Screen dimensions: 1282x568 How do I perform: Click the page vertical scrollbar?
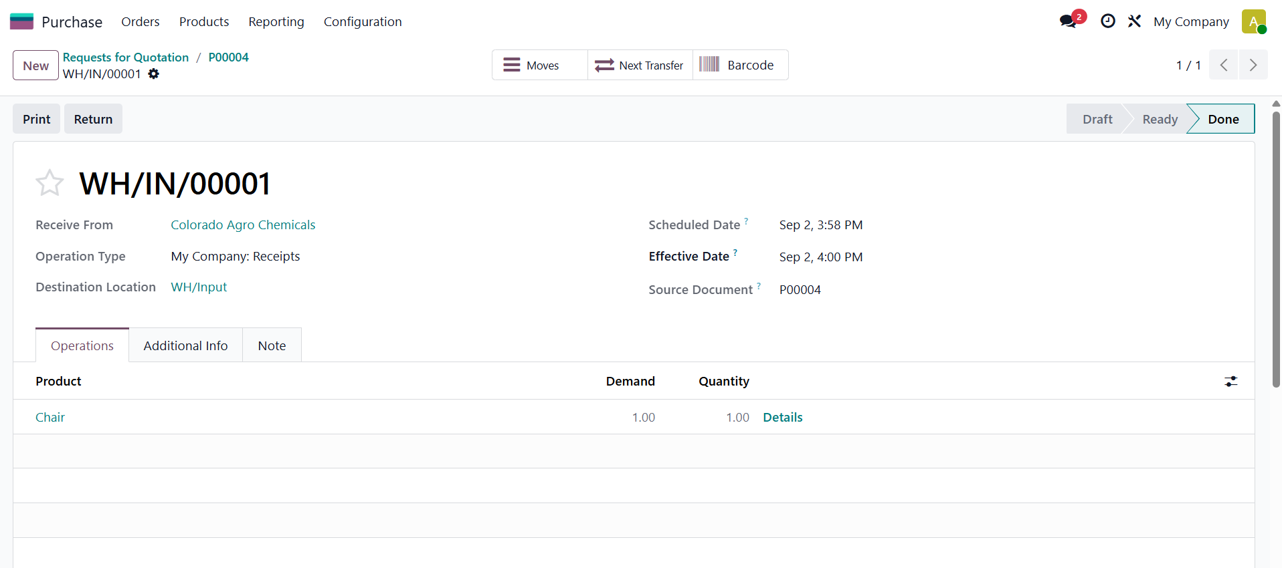tap(1276, 249)
